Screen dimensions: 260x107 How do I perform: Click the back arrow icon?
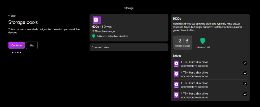[9, 16]
